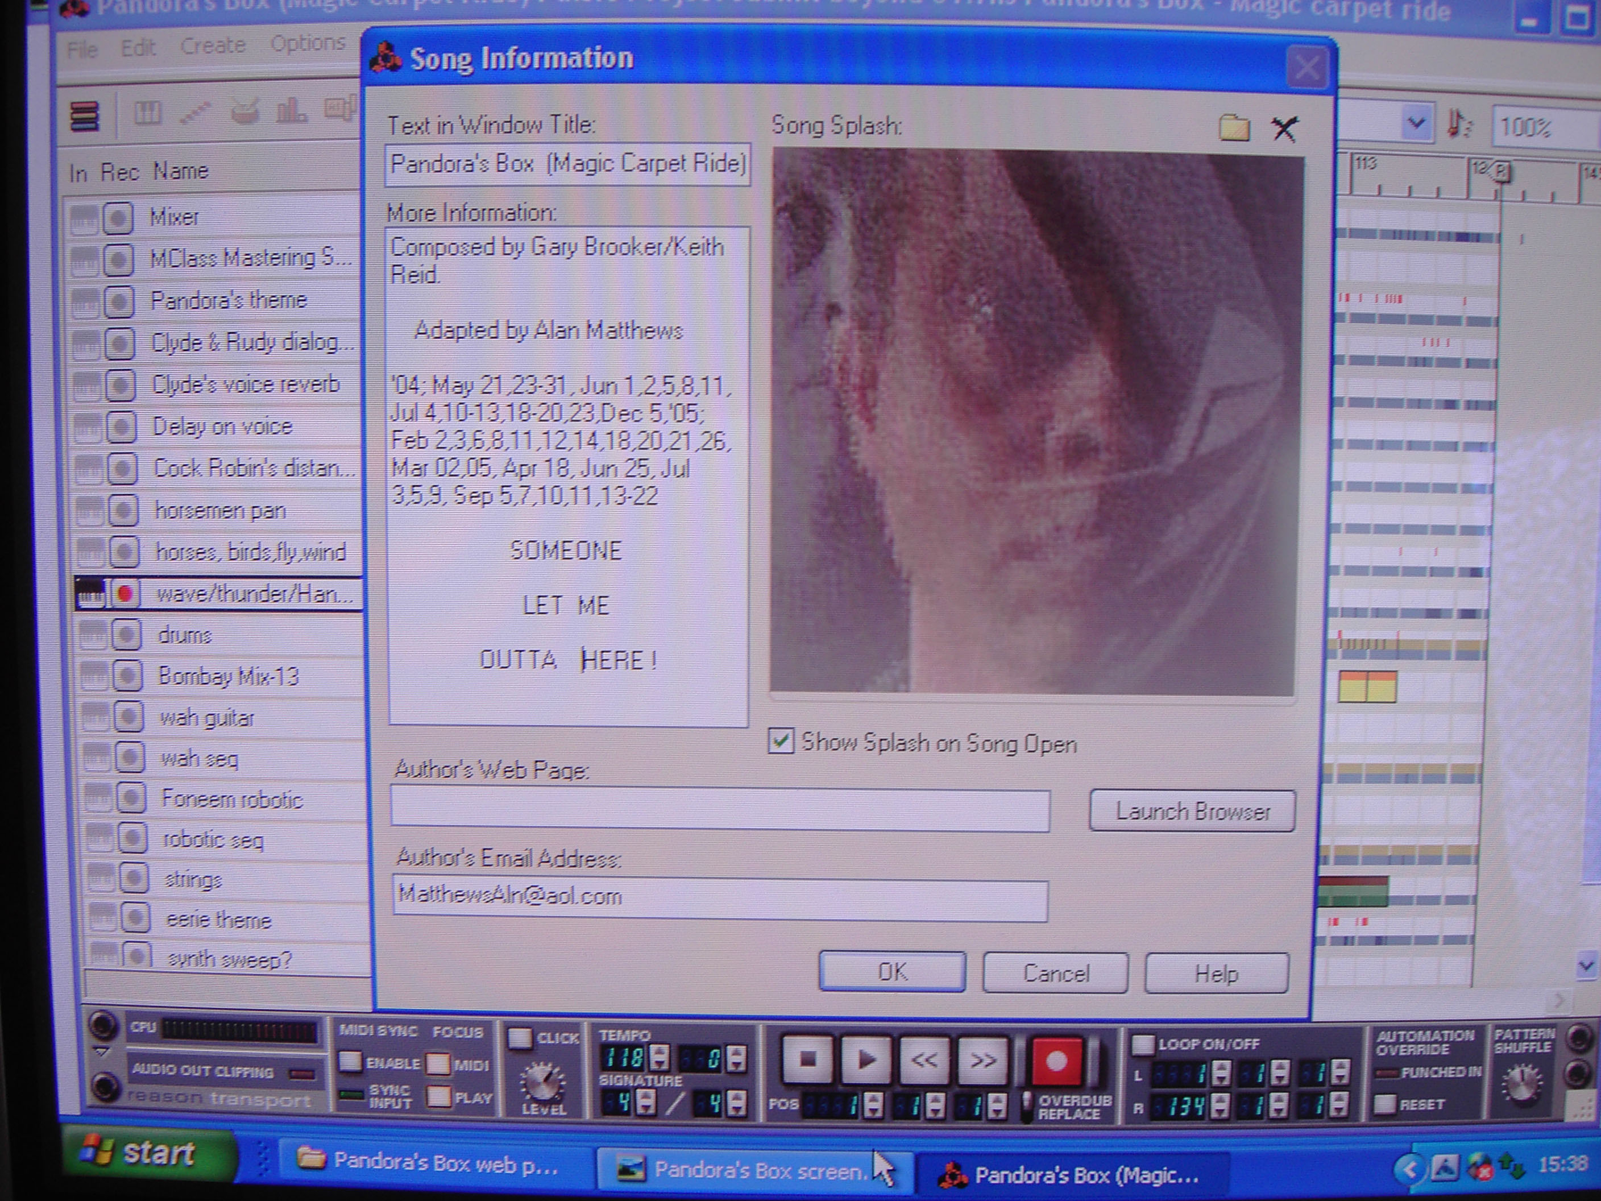Click the song position bar stepper
The image size is (1601, 1201).
pos(874,1105)
